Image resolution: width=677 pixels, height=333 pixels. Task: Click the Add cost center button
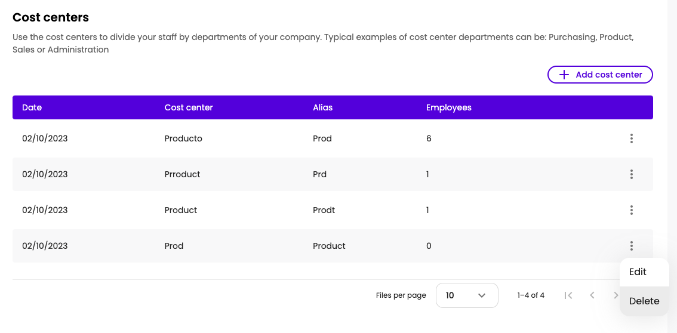pyautogui.click(x=600, y=75)
